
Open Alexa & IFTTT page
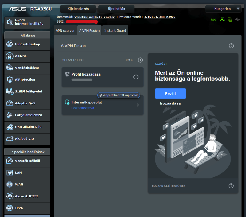[27, 196]
